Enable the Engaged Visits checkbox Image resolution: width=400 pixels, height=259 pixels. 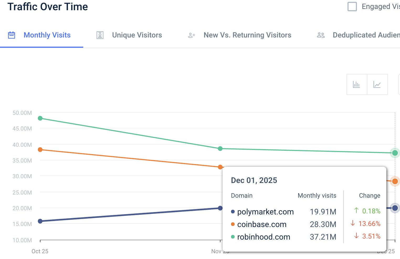tap(352, 7)
